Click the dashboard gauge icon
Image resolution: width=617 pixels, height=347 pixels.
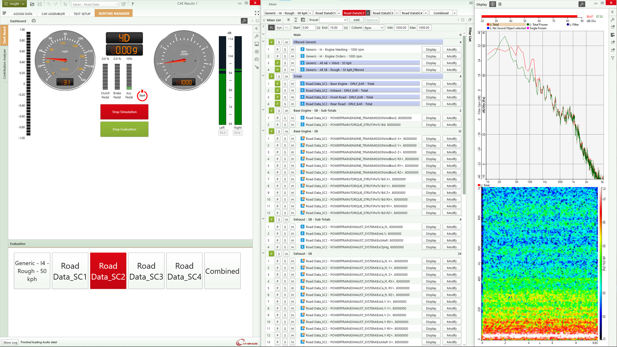tap(34, 21)
